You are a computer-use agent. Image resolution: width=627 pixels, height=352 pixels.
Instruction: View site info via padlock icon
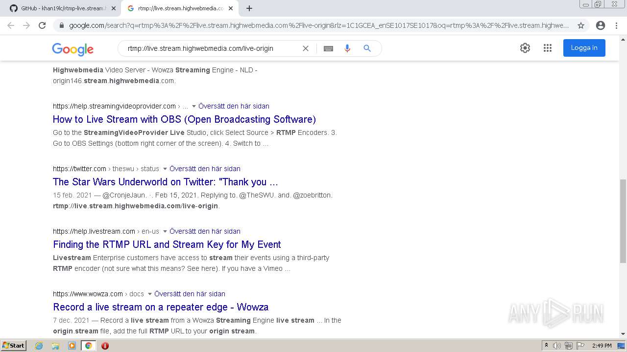tap(61, 25)
